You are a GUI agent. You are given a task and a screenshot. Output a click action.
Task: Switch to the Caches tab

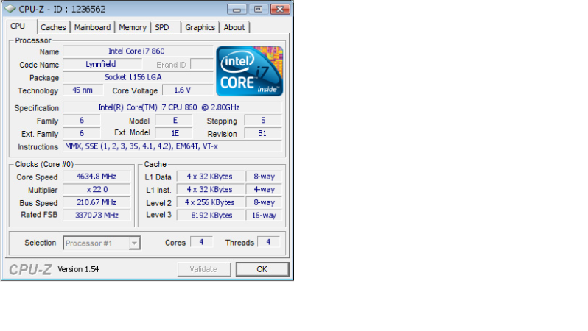point(53,27)
